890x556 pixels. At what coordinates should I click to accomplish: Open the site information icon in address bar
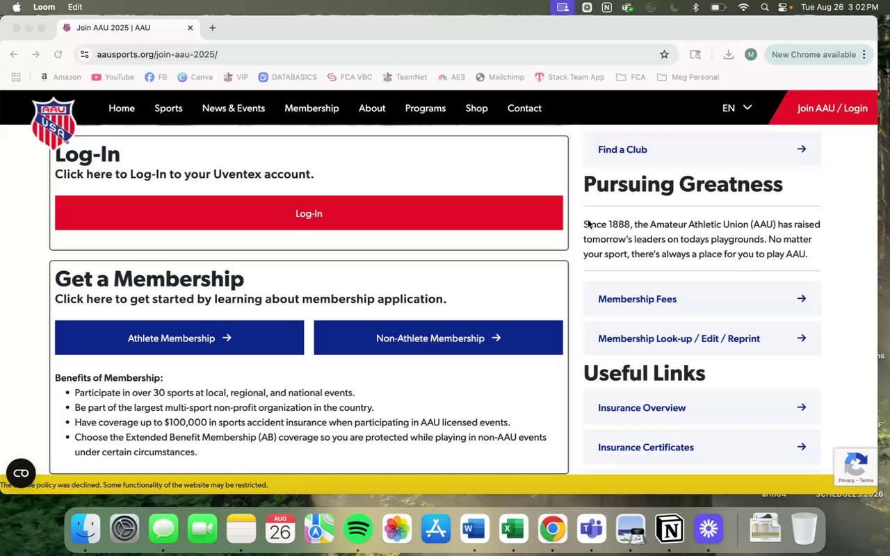tap(84, 54)
